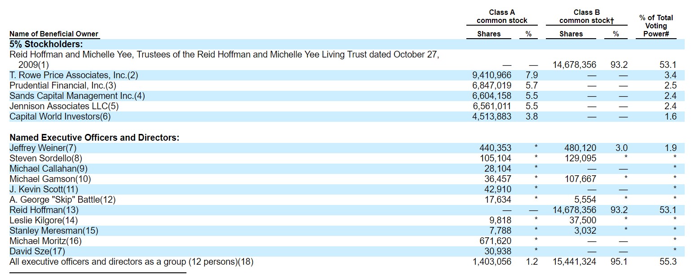
Task: Click the '1.6' voting power value
Action: [x=670, y=116]
